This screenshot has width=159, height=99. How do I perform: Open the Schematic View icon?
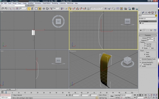pyautogui.click(x=121, y=9)
